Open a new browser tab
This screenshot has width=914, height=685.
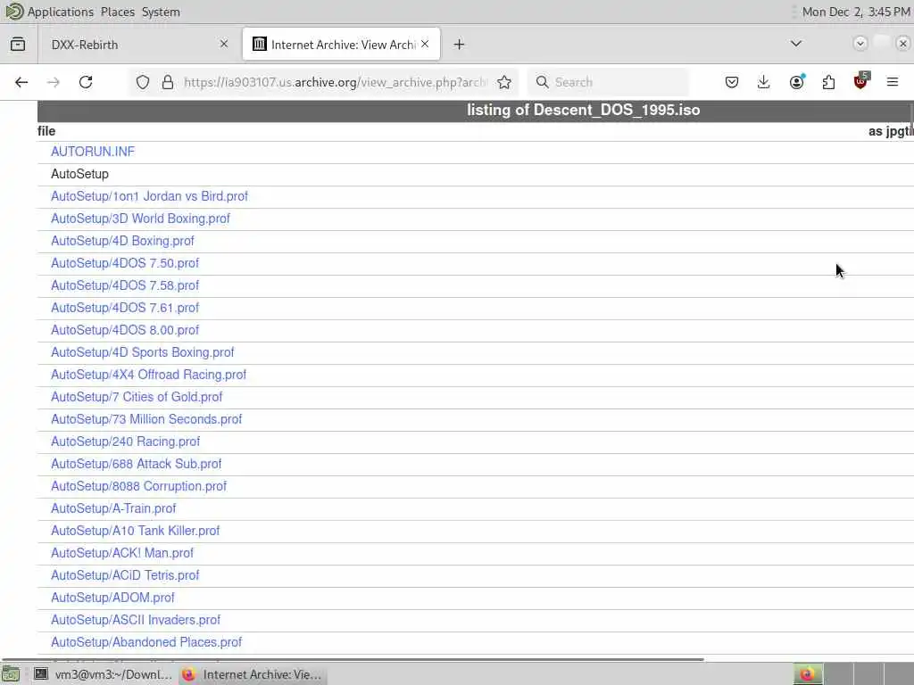[459, 45]
